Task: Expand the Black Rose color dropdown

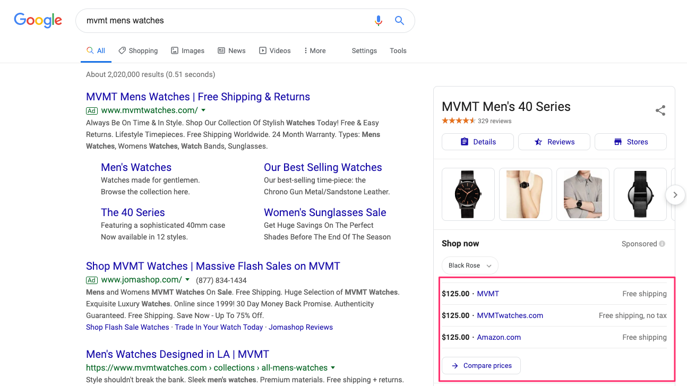Action: click(x=470, y=265)
